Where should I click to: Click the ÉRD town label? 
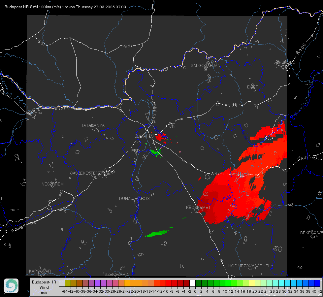(135, 151)
